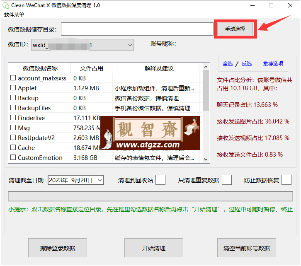Click the 解释及建议 column header
The height and width of the screenshot is (266, 301).
pyautogui.click(x=159, y=68)
